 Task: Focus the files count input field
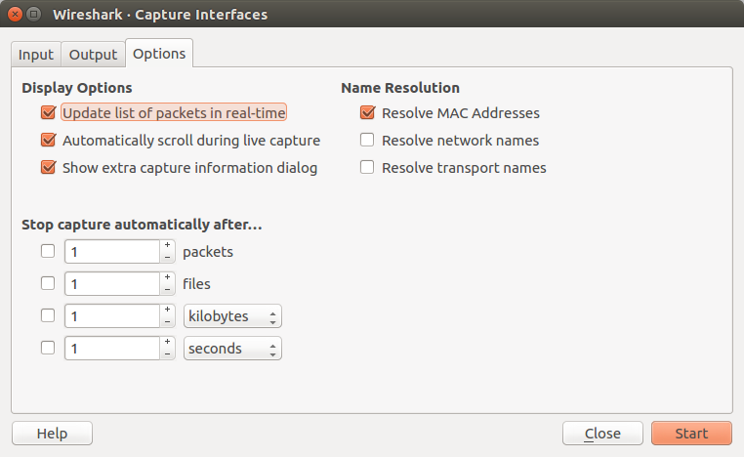point(112,284)
